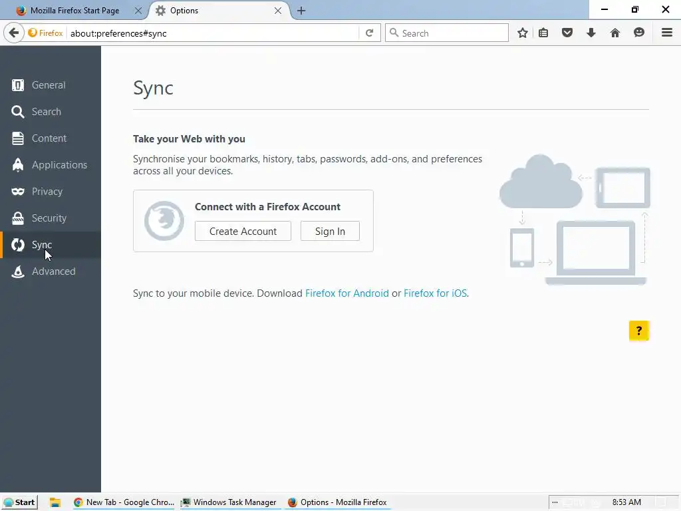681x511 pixels.
Task: Go to the Home page icon
Action: click(615, 33)
